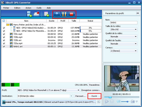This screenshot has height=107, width=142.
Task: Click the Parcourir button
Action: [80, 96]
